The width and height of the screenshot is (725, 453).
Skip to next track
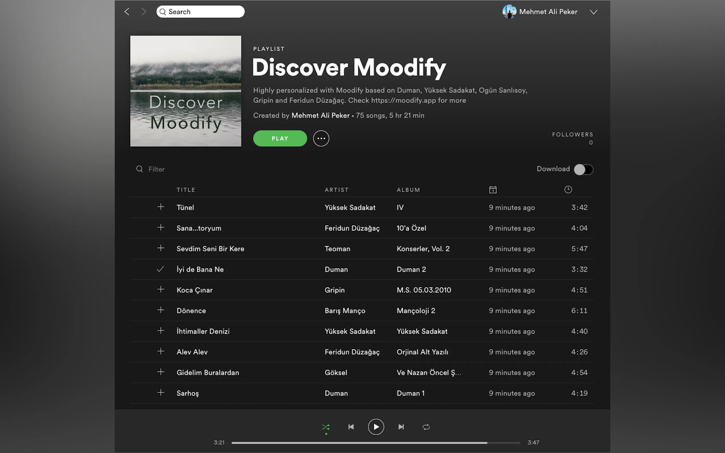[x=401, y=427]
